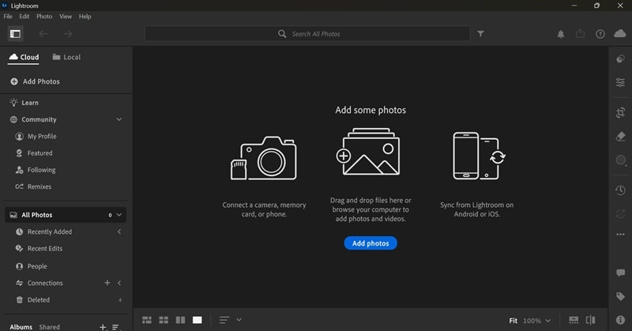Image resolution: width=632 pixels, height=331 pixels.
Task: Switch to square grid view
Action: pyautogui.click(x=164, y=320)
